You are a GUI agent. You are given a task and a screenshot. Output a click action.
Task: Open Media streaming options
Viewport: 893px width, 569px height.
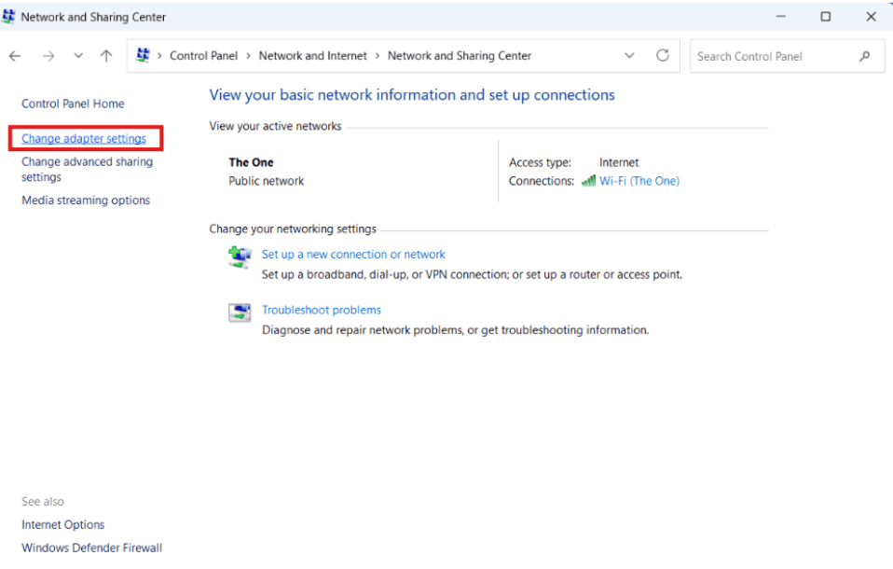click(86, 201)
